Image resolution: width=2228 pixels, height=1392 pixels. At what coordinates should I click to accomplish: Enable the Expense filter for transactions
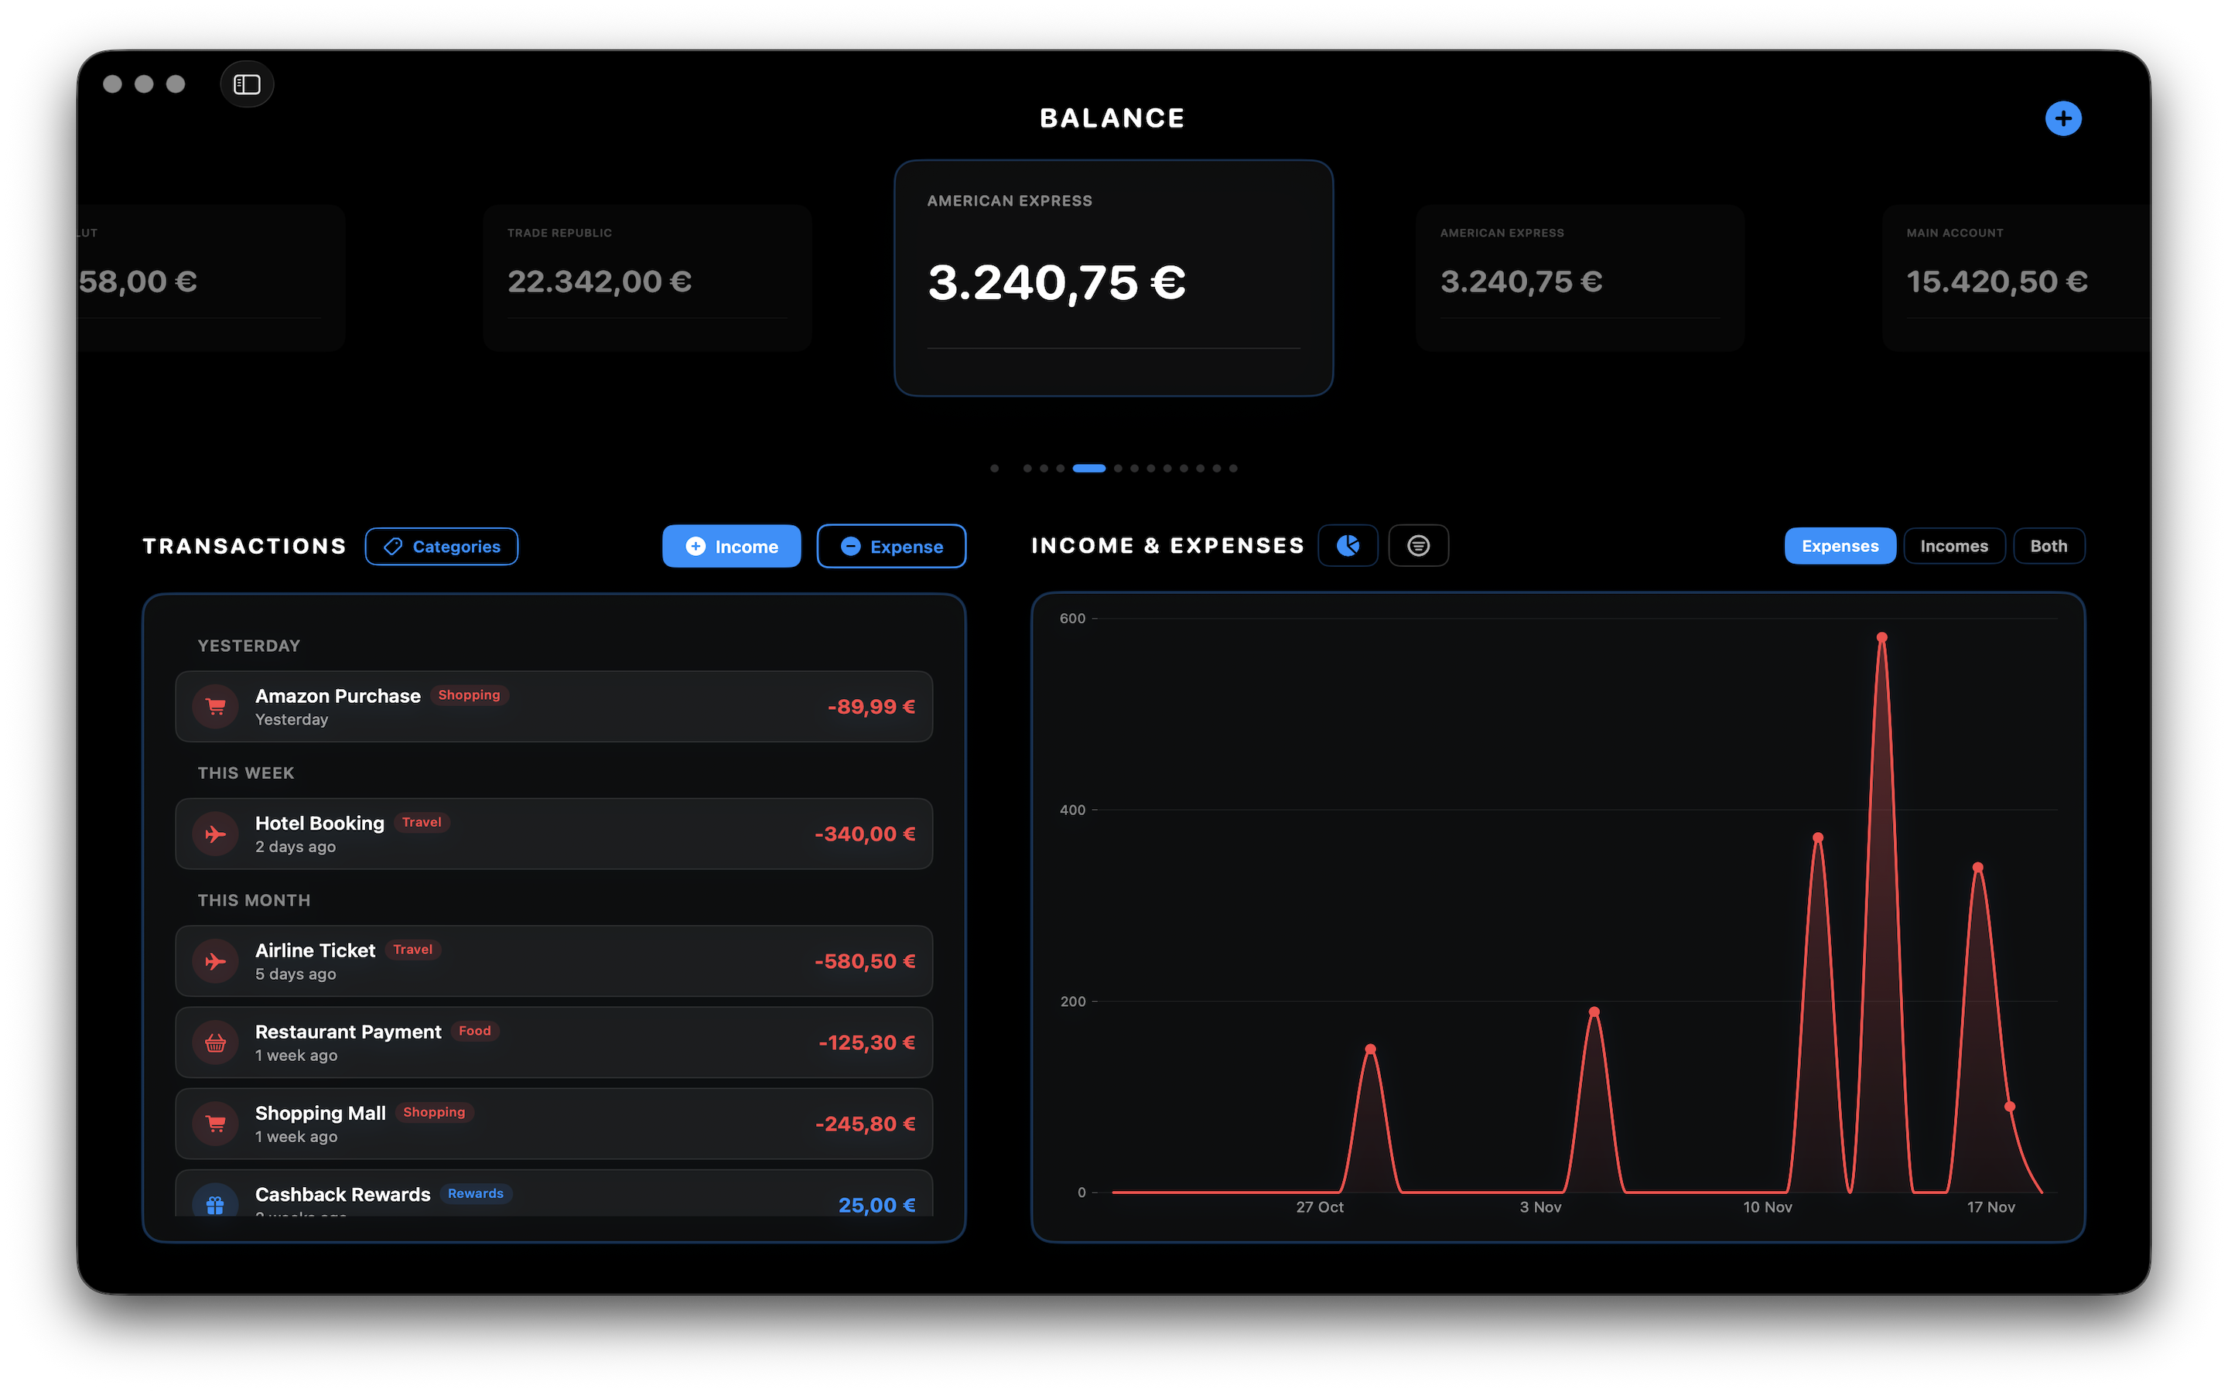(x=890, y=546)
